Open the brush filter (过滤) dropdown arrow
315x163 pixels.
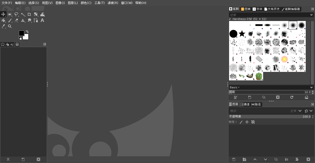(x=311, y=15)
